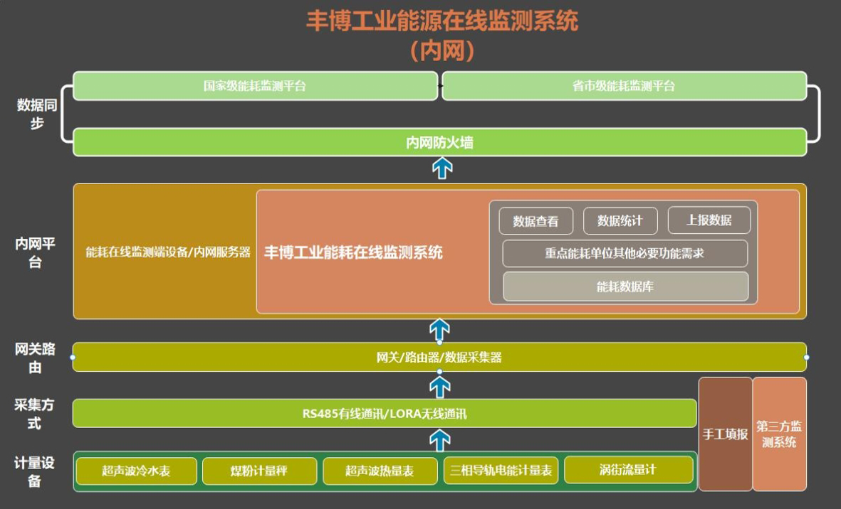The width and height of the screenshot is (841, 509).
Task: Click the arrow above the 计量设备 meter row
Action: coord(440,441)
